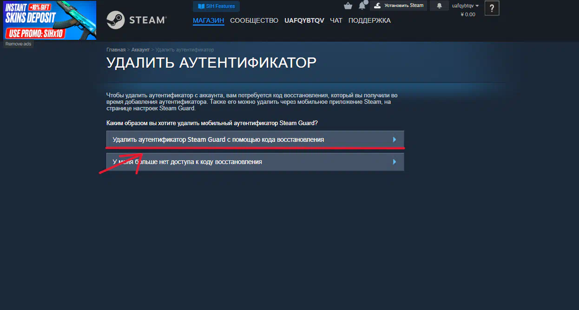
Task: Open the UAFQYBTQV profile menu
Action: point(304,20)
